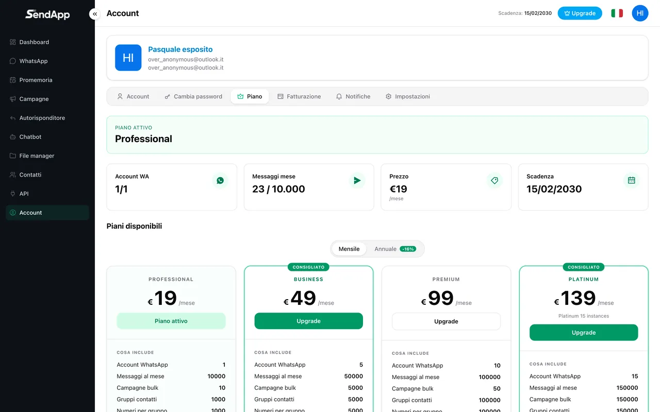Click the blue Upgrade button in header

pyautogui.click(x=580, y=13)
